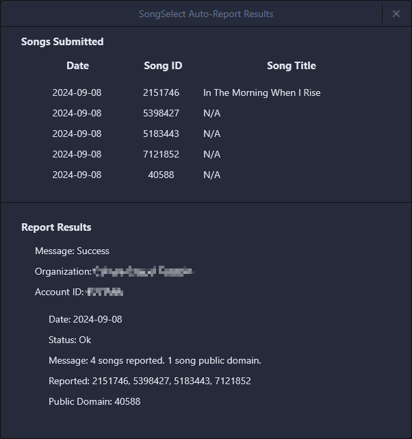Image resolution: width=412 pixels, height=439 pixels.
Task: Click the Account ID value
Action: 105,292
